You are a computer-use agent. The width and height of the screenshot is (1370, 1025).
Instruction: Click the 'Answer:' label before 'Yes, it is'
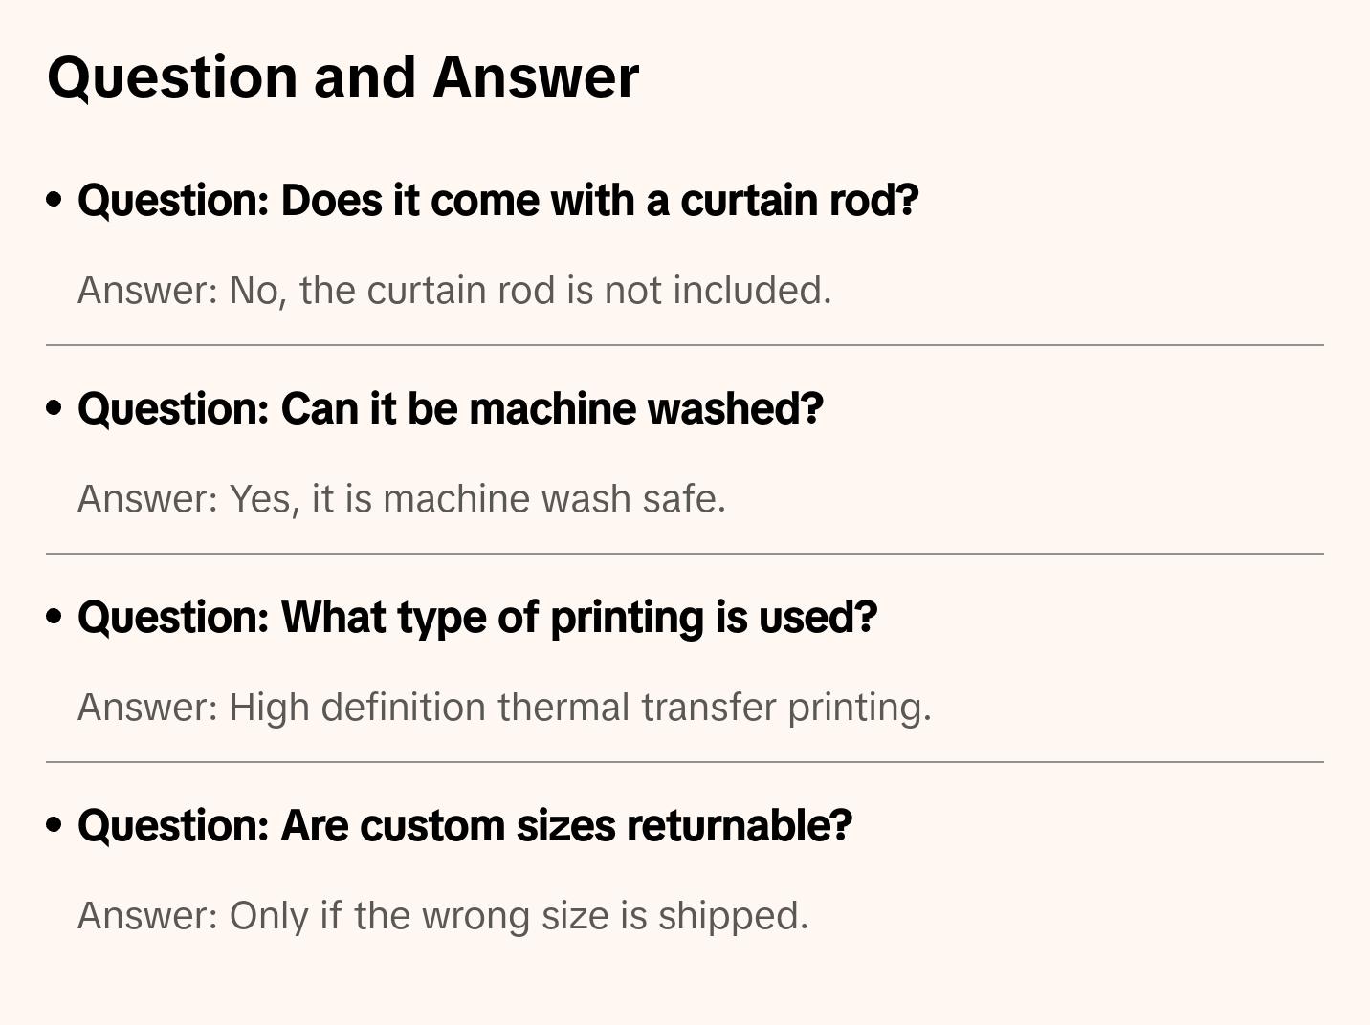click(x=148, y=499)
